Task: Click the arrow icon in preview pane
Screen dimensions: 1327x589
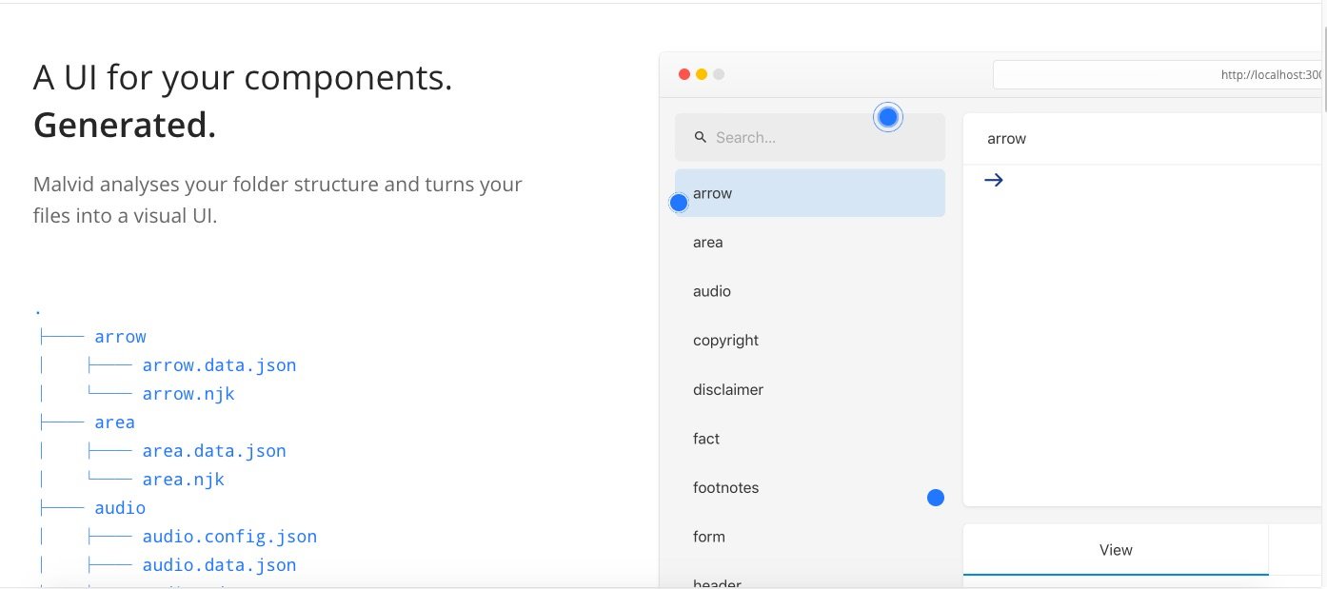Action: click(x=994, y=180)
